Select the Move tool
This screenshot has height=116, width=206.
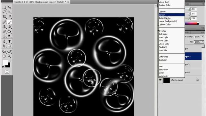[x=9, y=7]
